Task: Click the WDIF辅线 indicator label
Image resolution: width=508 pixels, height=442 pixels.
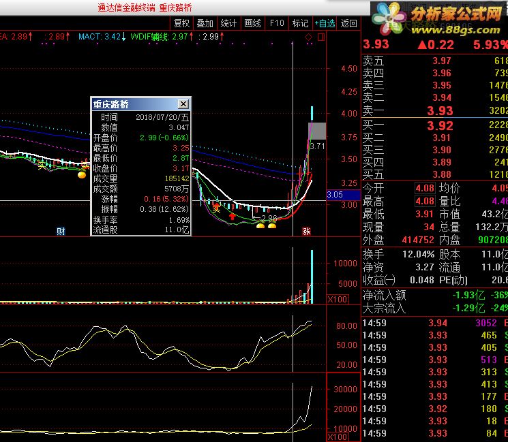Action: tap(162, 37)
